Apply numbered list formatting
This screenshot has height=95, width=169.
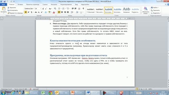coord(63,8)
